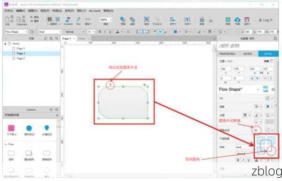Open the Flow Shape style dropdown in toolbar

[x=16, y=32]
